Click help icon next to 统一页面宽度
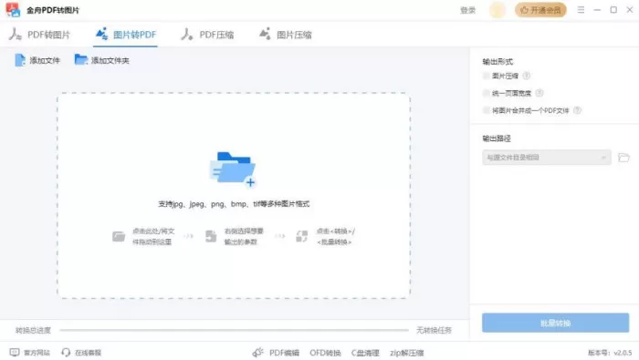Screen dimensions: 639x360 (539, 93)
